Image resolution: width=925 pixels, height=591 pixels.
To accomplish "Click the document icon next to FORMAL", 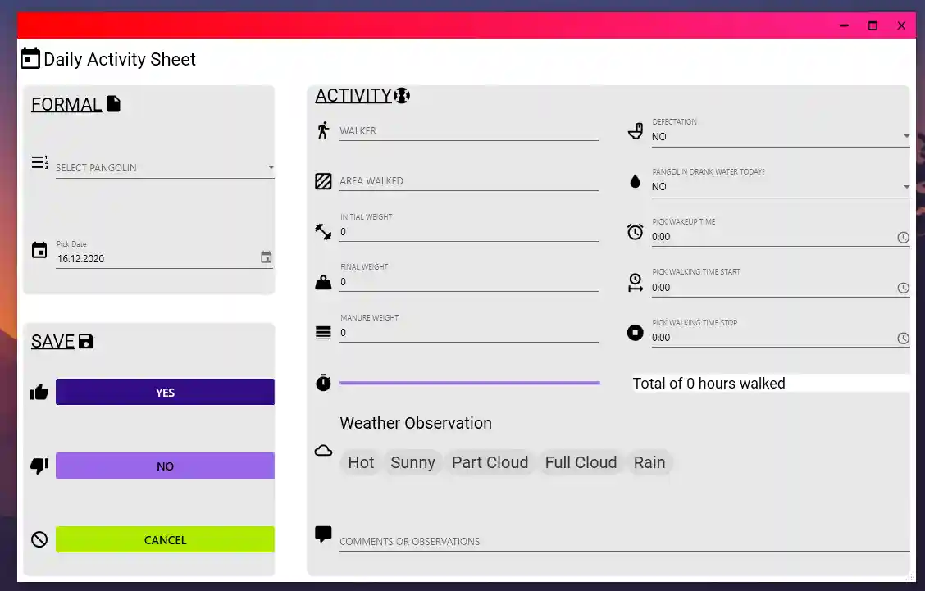I will (114, 104).
